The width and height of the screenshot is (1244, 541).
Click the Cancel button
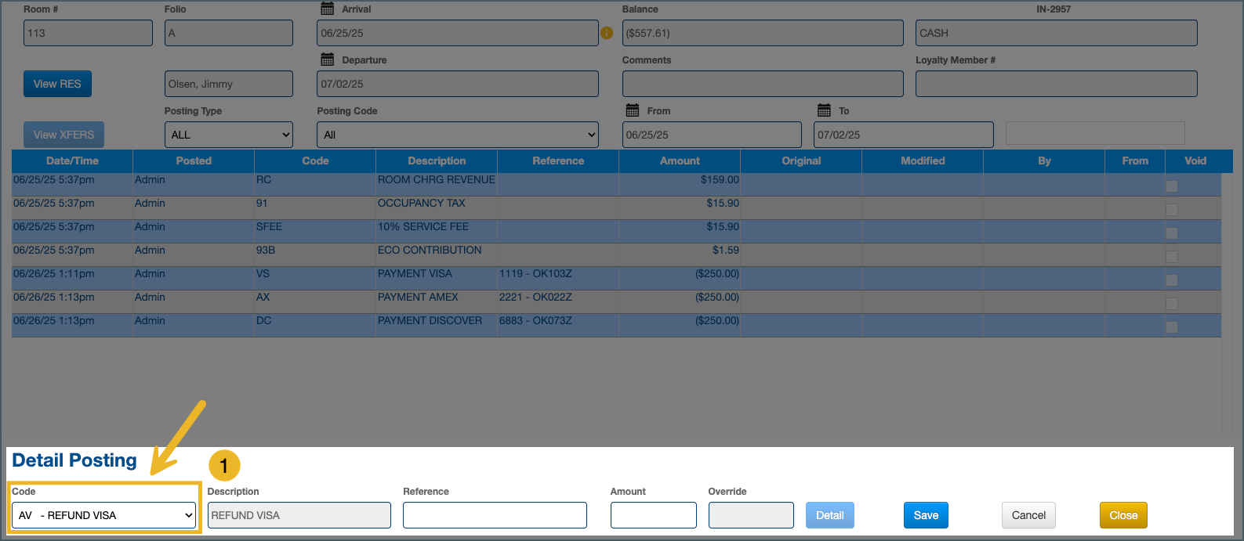click(1028, 515)
